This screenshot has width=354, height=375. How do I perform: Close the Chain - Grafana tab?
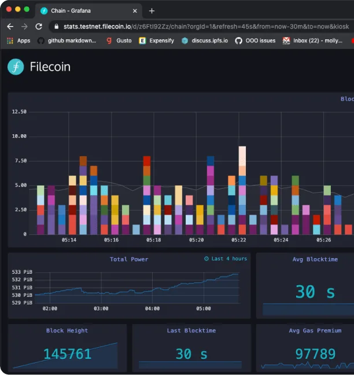coord(135,11)
